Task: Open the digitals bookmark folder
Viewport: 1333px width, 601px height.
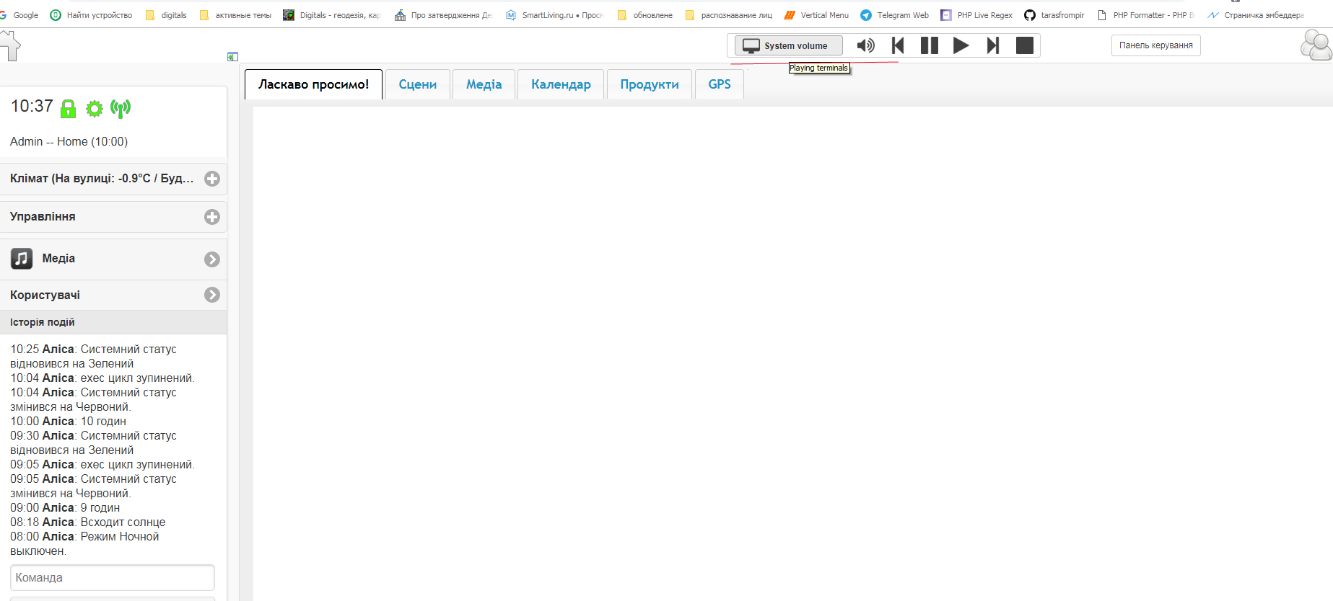Action: click(166, 15)
